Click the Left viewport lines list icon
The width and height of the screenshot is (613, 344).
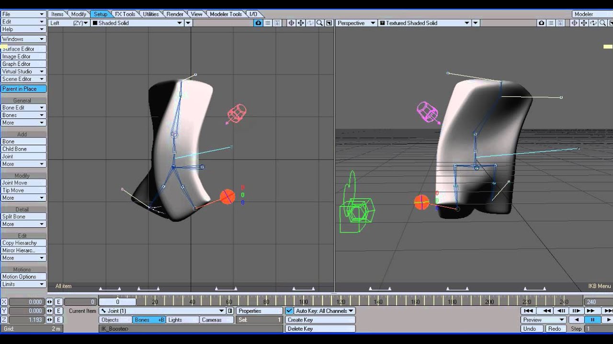pos(268,23)
